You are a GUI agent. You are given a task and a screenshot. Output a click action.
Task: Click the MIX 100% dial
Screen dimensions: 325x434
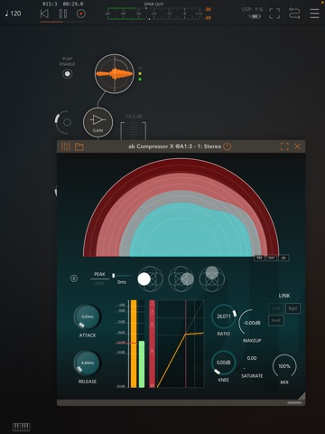pos(284,366)
